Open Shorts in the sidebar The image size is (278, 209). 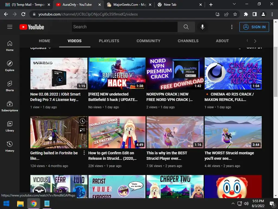point(10,86)
